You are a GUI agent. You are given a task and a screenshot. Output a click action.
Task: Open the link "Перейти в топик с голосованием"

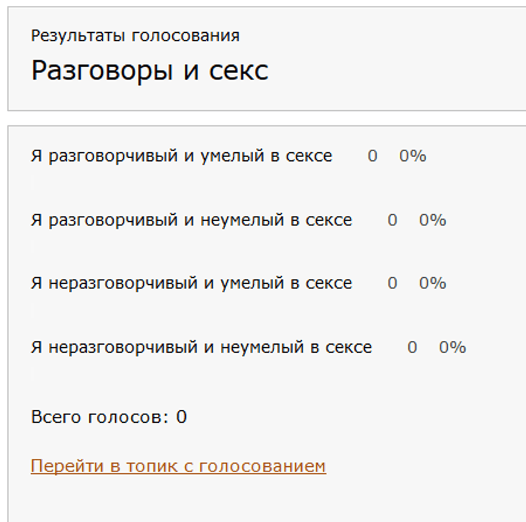point(178,466)
